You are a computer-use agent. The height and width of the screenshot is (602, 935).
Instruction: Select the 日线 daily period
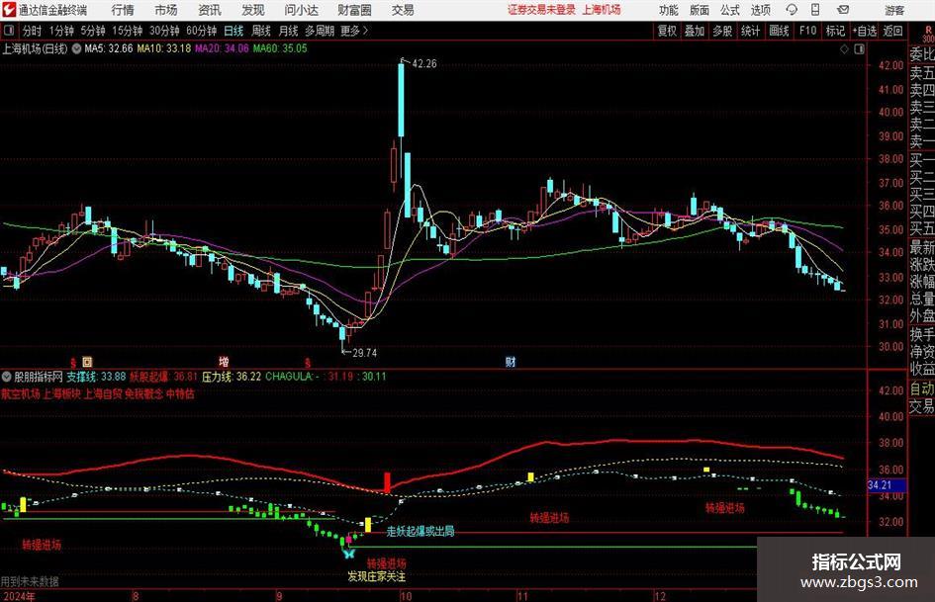(234, 31)
